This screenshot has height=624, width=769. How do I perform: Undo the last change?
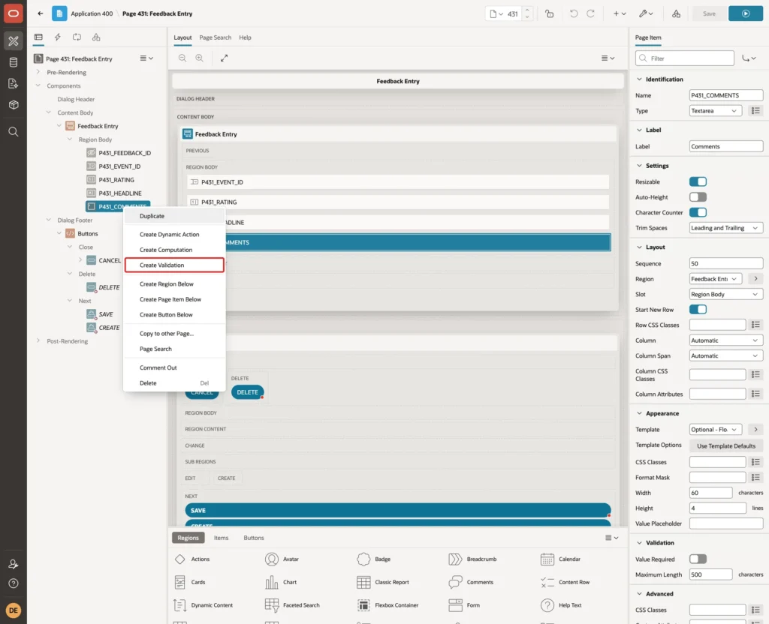(573, 13)
